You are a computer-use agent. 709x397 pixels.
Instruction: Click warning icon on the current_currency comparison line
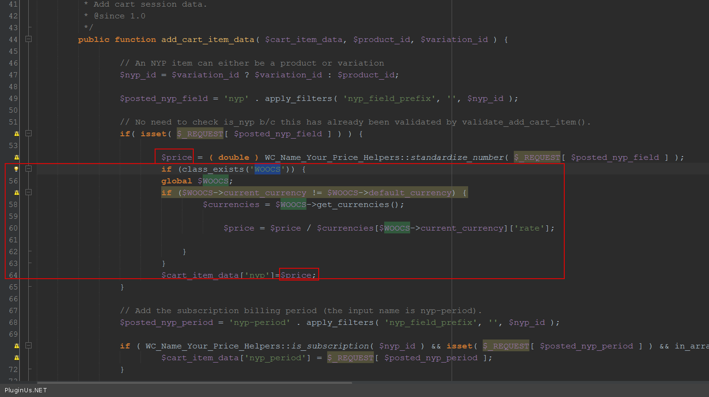click(16, 192)
